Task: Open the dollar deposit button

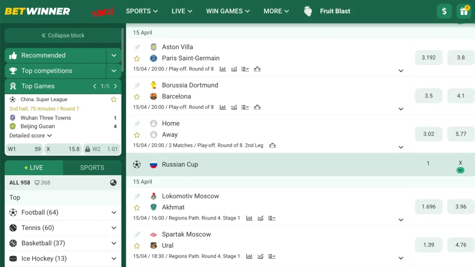Action: 444,11
